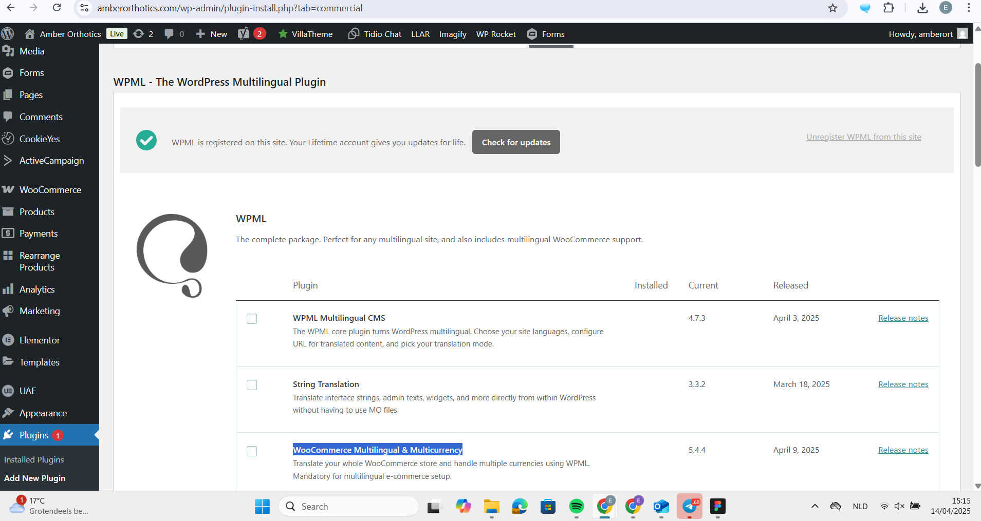Open Imagify in the admin bar
The width and height of the screenshot is (981, 521).
453,34
